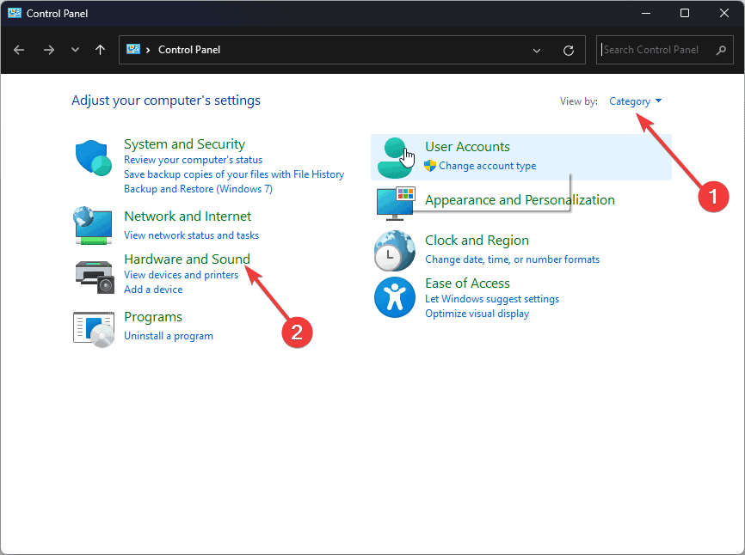Open the View by Category dropdown
Viewport: 745px width, 555px height.
click(x=635, y=101)
